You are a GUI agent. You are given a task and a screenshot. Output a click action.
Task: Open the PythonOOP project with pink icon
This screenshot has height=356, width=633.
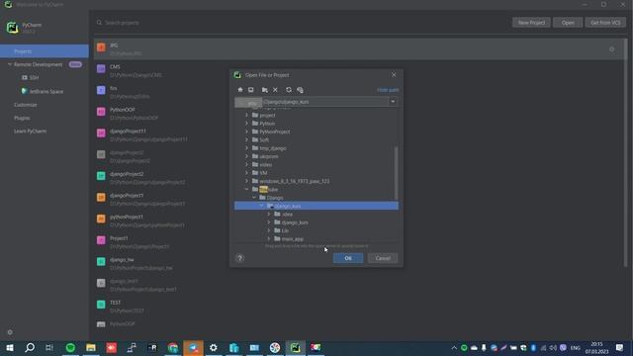[x=357, y=114]
